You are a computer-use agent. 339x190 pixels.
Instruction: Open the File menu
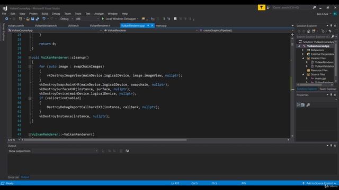tap(4, 14)
